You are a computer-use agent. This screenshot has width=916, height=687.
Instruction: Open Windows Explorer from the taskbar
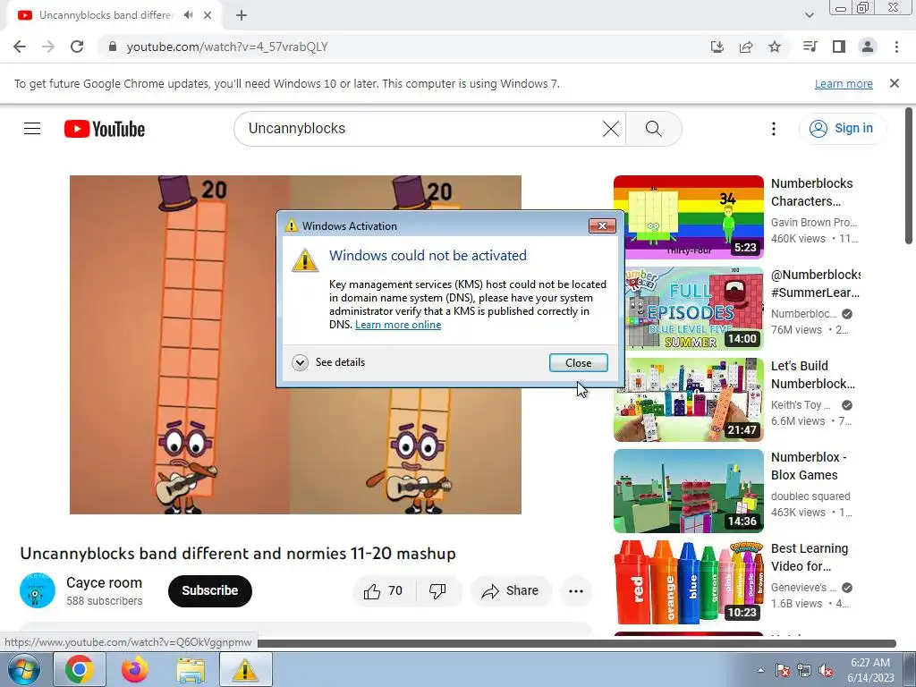pyautogui.click(x=191, y=669)
